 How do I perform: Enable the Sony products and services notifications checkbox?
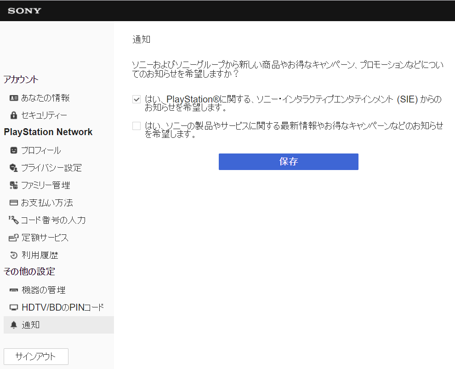(x=136, y=126)
